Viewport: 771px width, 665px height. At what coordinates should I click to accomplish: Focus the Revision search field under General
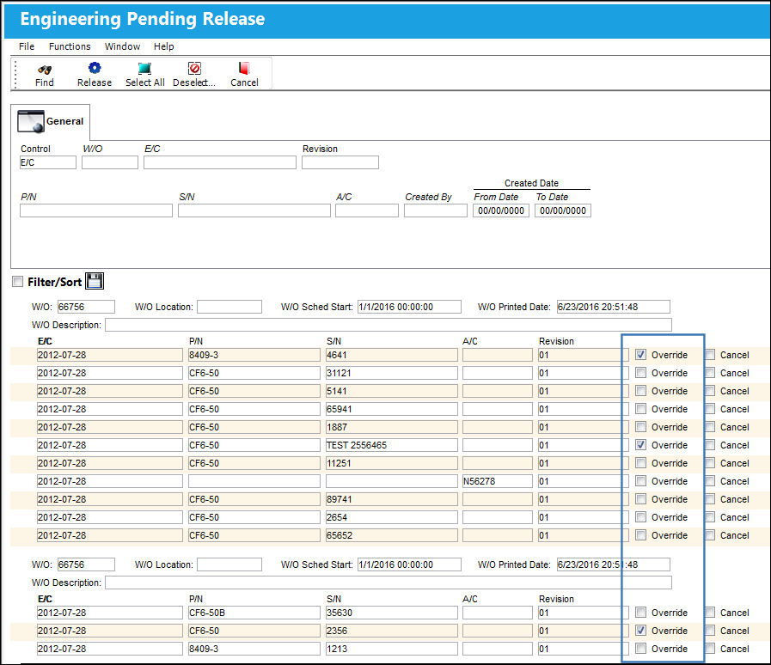(340, 162)
